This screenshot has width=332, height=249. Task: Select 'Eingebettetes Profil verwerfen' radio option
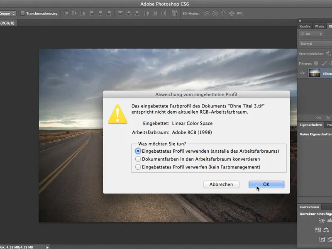pyautogui.click(x=138, y=167)
